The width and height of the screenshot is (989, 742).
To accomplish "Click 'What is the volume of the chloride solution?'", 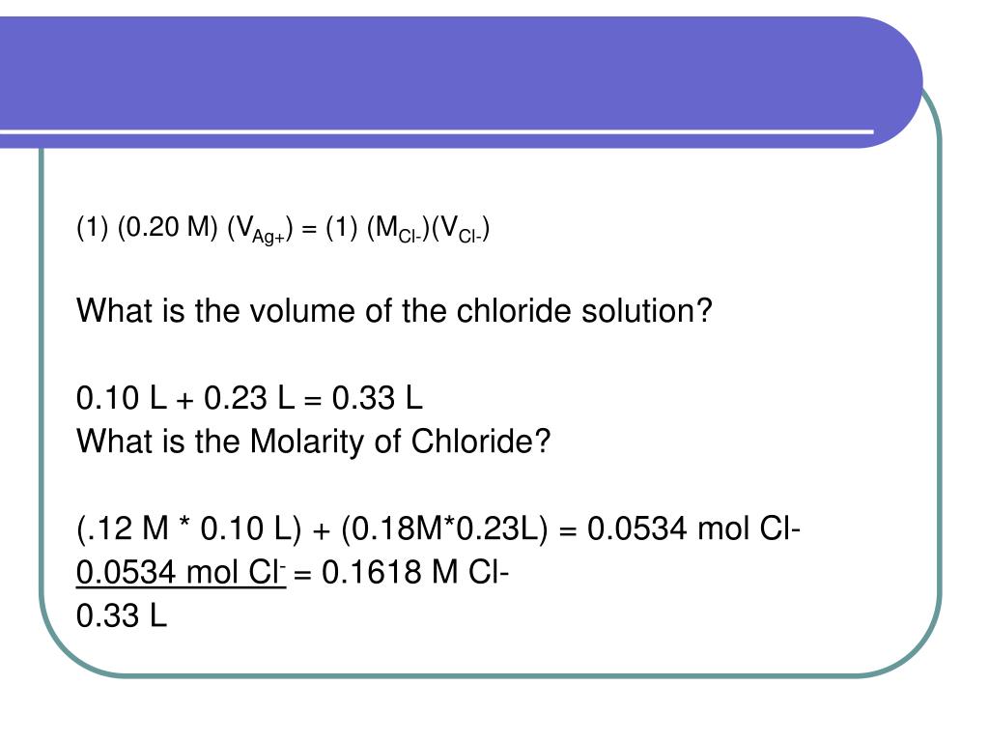I will tap(394, 310).
